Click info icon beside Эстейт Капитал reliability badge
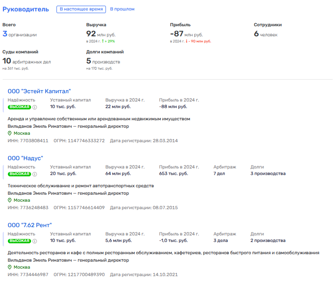 (x=35, y=107)
